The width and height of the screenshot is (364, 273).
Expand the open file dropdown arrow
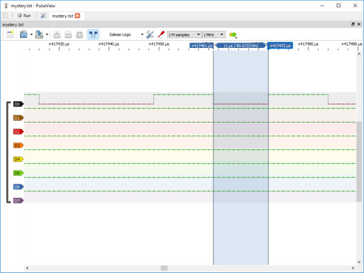pyautogui.click(x=32, y=35)
